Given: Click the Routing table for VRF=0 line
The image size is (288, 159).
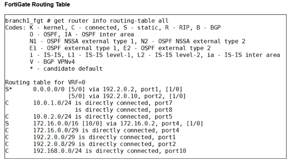Looking at the screenshot, I should coord(45,83).
